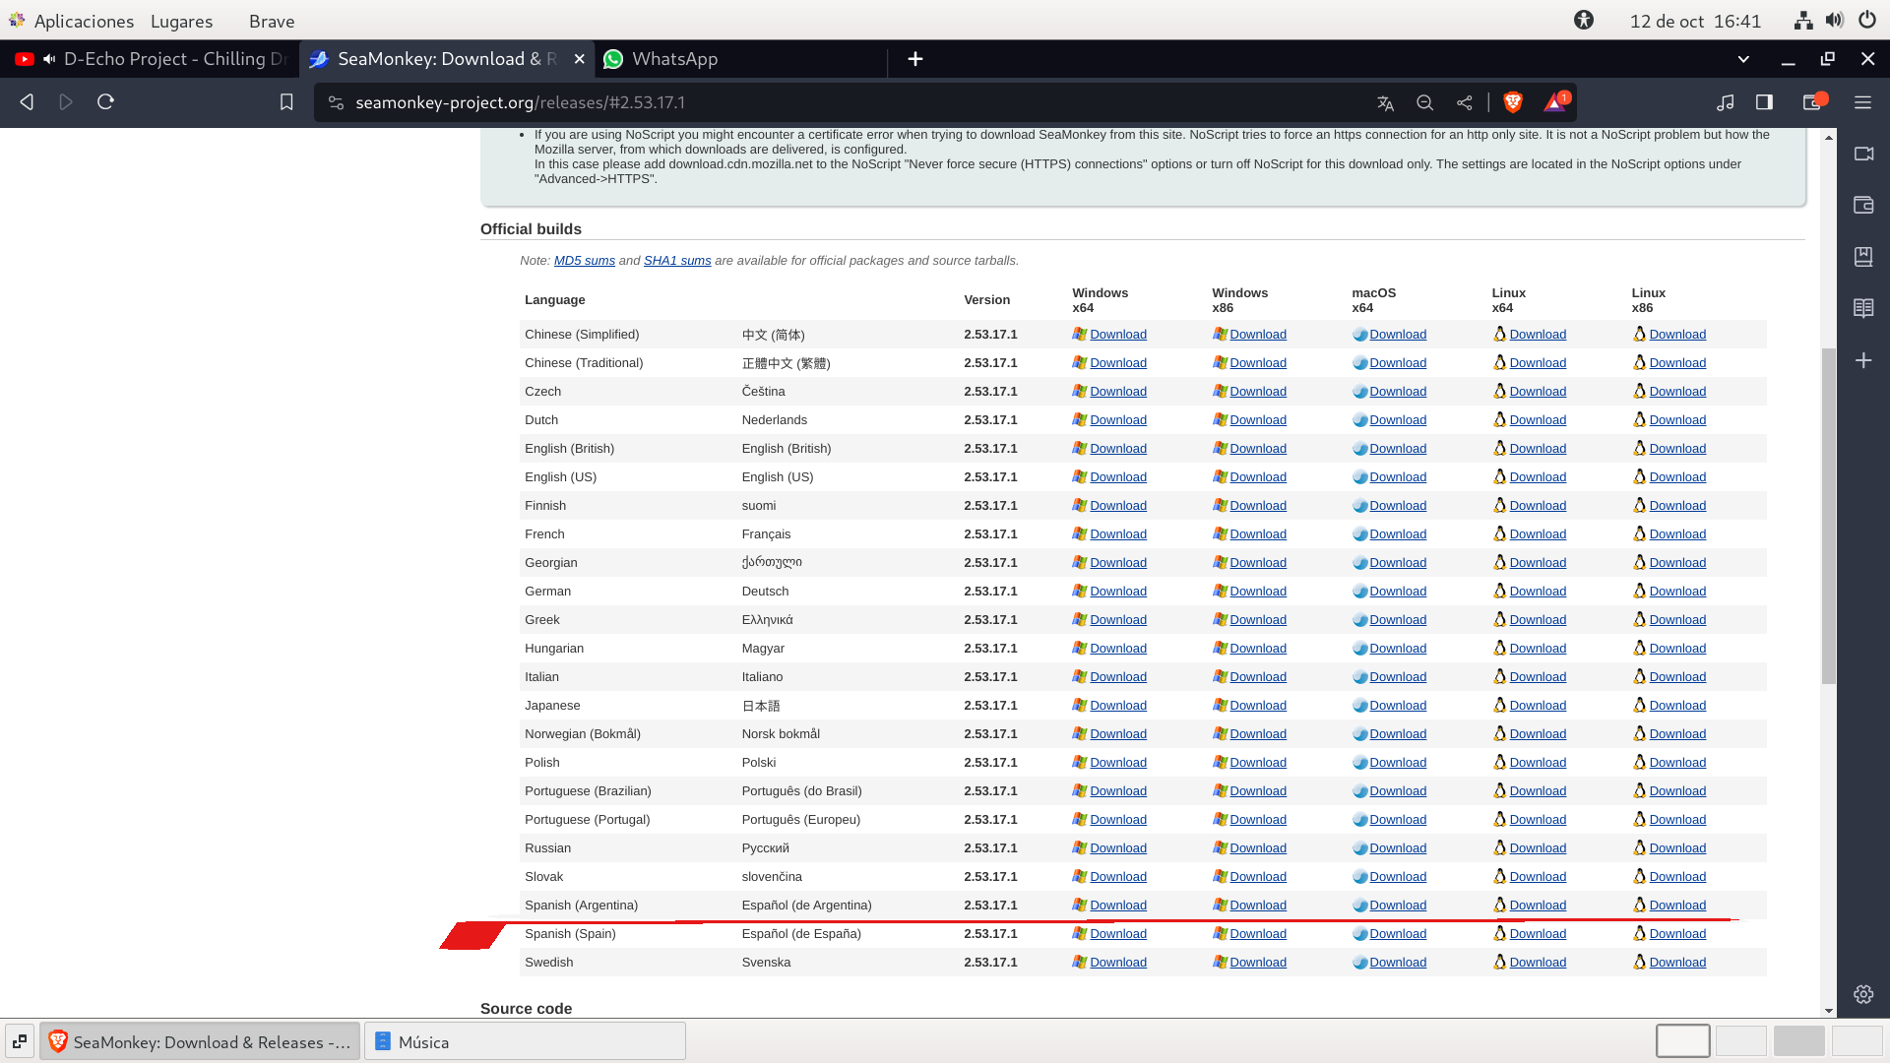
Task: Open the MD5 sums link
Action: (584, 261)
